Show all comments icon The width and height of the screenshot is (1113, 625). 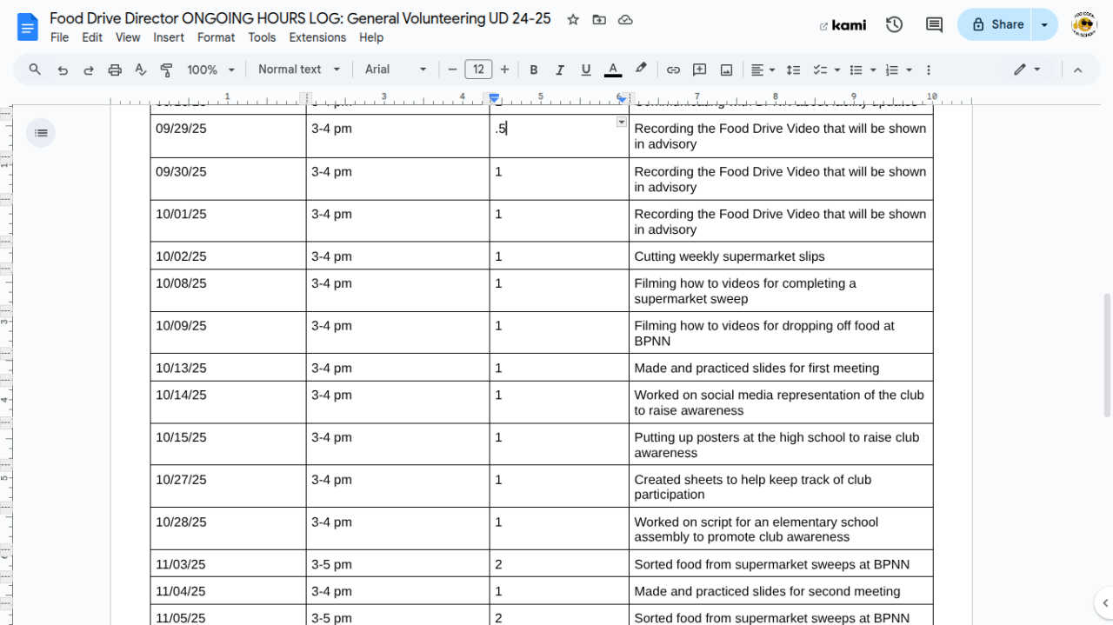point(934,25)
